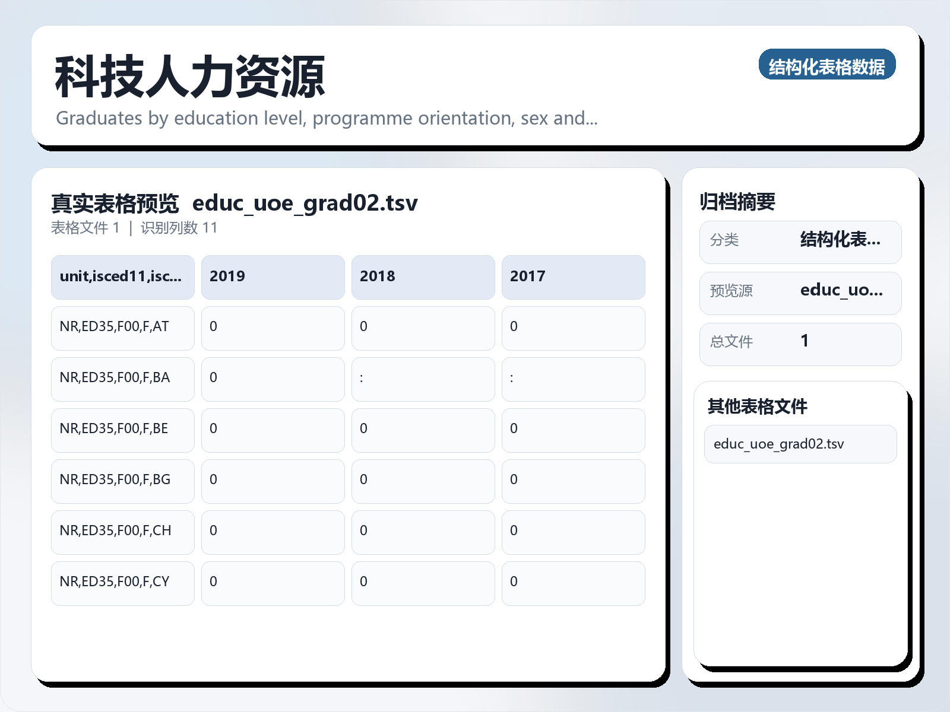
Task: Click the table title educ_uoe_grad02.tsv
Action: click(x=306, y=203)
